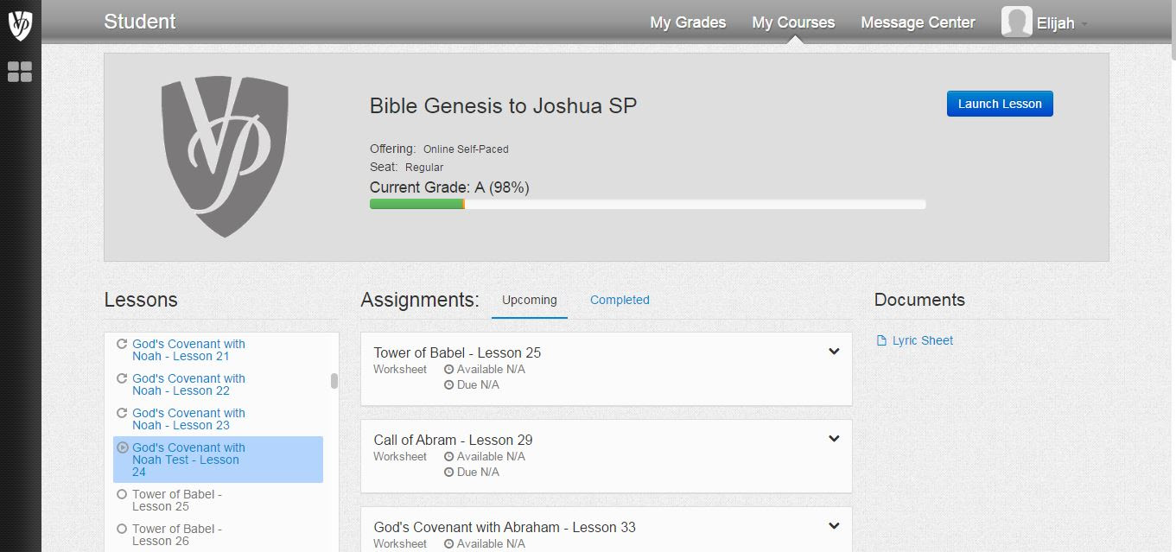The width and height of the screenshot is (1176, 552).
Task: Click the replay icon beside Lesson 23
Action: pos(122,413)
